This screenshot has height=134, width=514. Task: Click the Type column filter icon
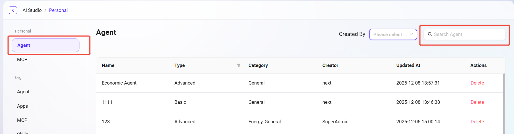click(x=238, y=65)
